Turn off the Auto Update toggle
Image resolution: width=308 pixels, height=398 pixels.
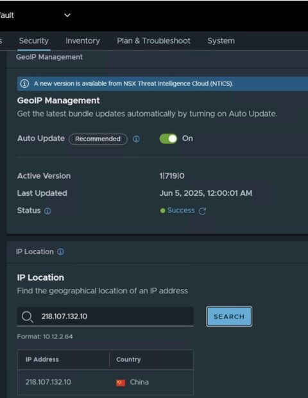click(168, 139)
